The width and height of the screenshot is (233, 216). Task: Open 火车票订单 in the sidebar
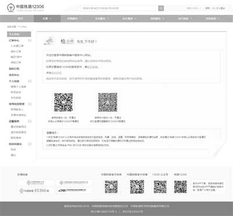pyautogui.click(x=17, y=46)
